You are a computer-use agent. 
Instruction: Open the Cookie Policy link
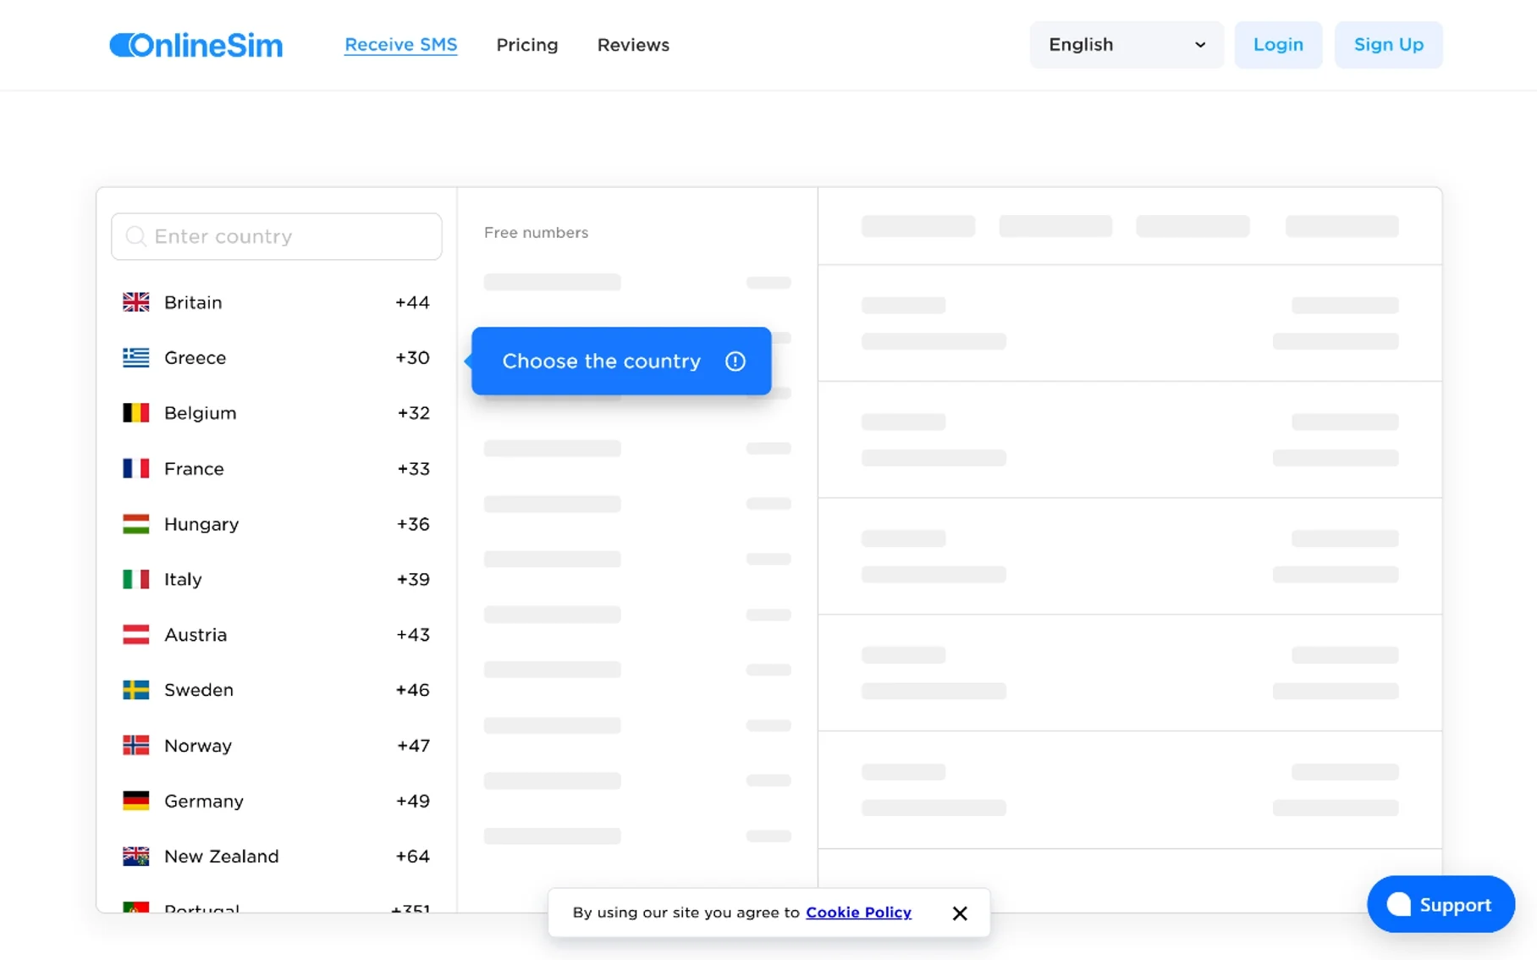(x=858, y=913)
